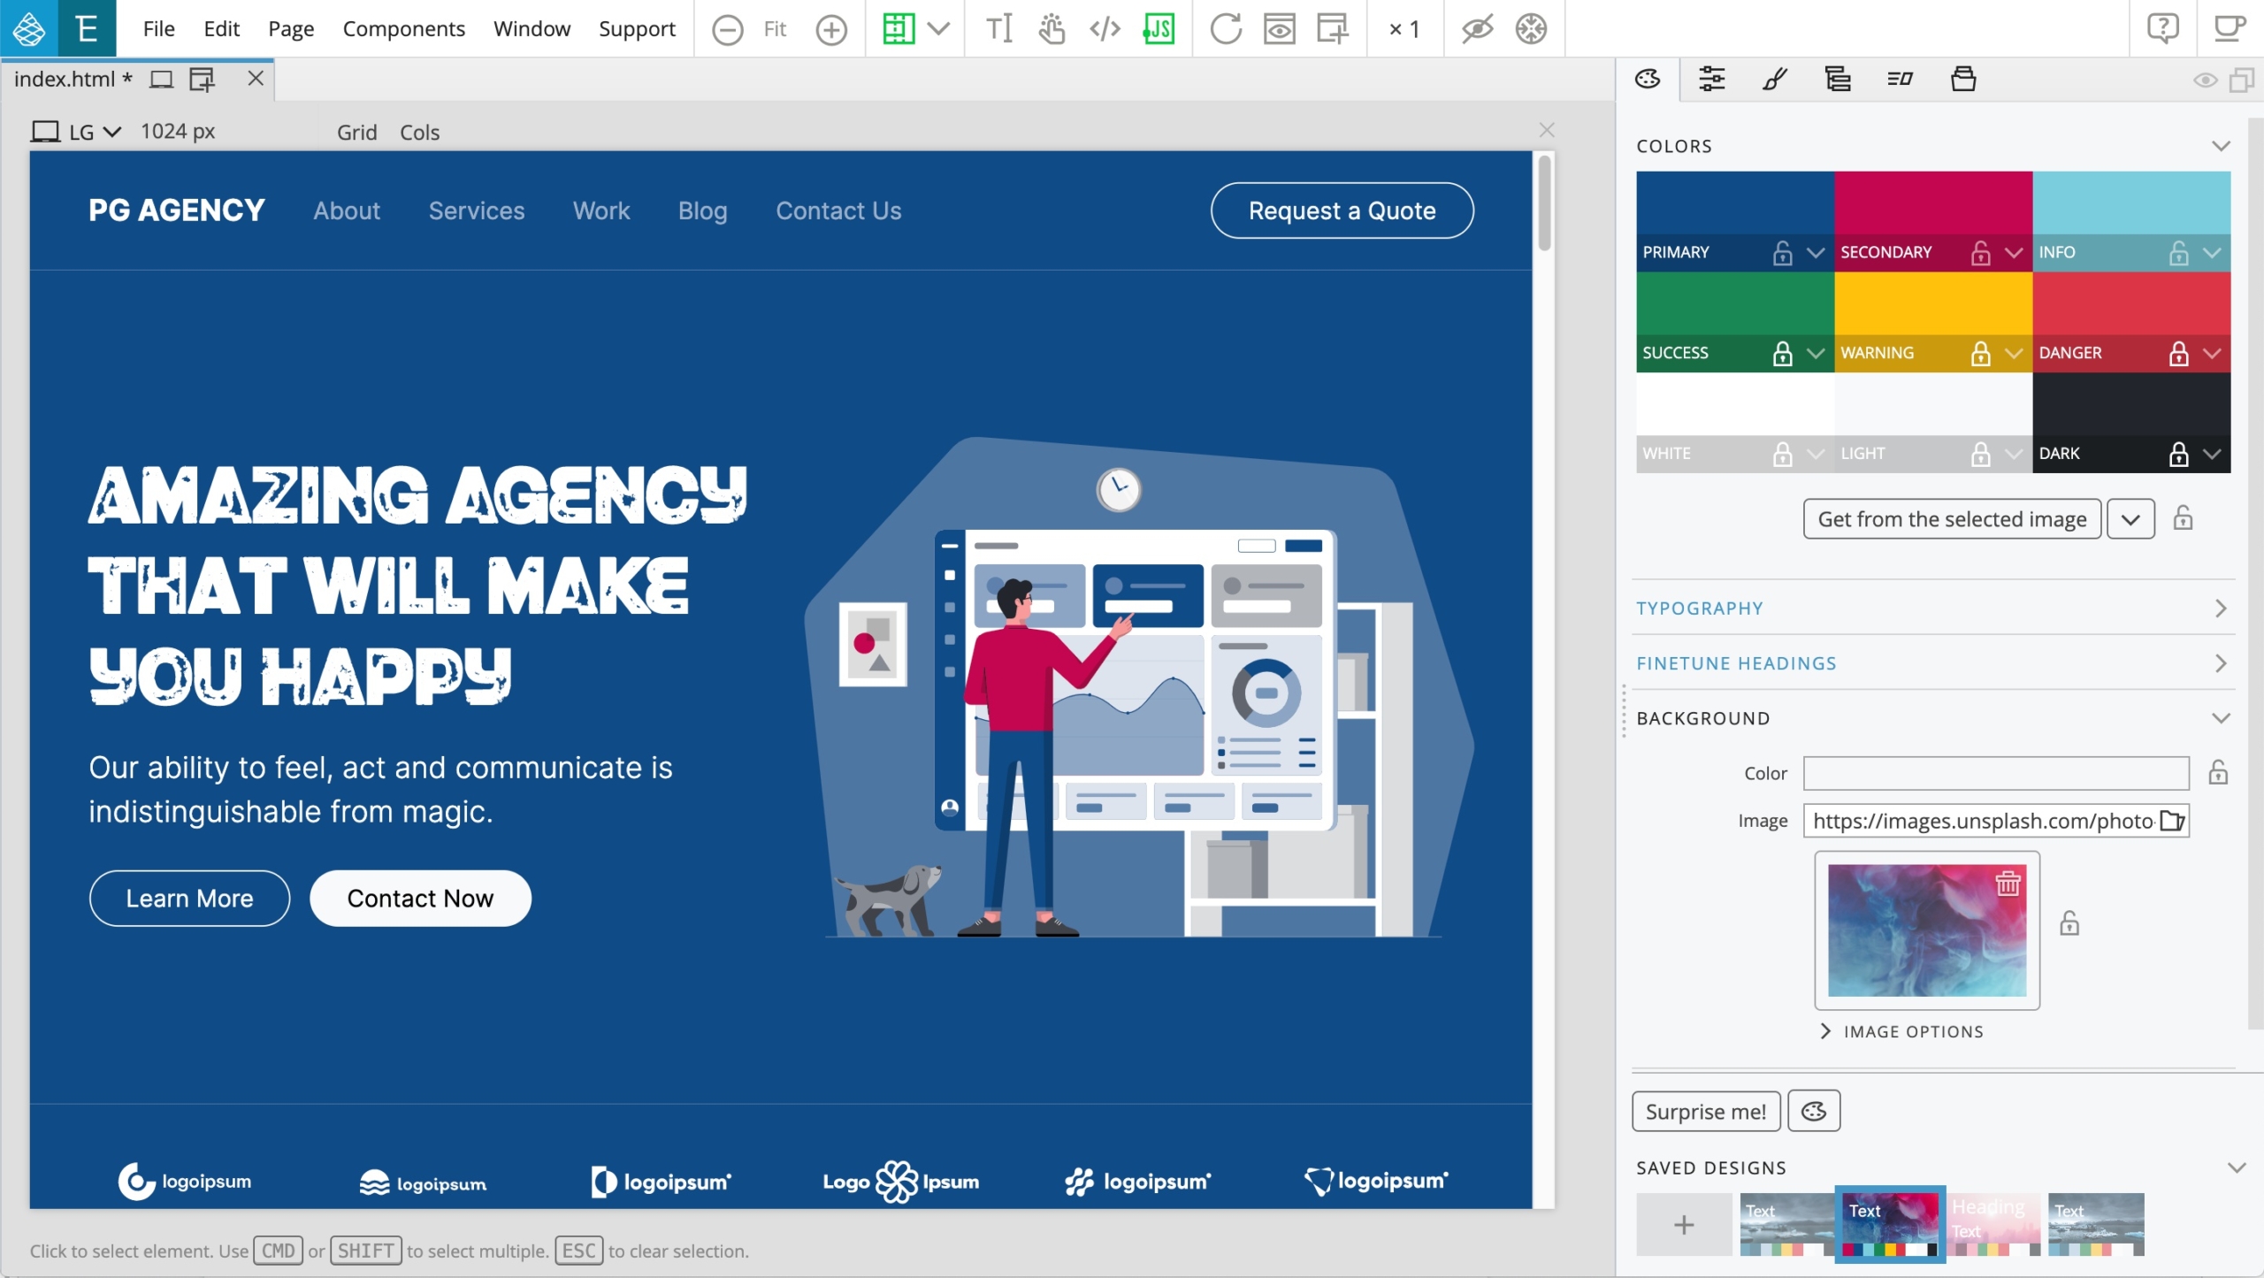Image resolution: width=2264 pixels, height=1278 pixels.
Task: Open the Components menu
Action: (403, 29)
